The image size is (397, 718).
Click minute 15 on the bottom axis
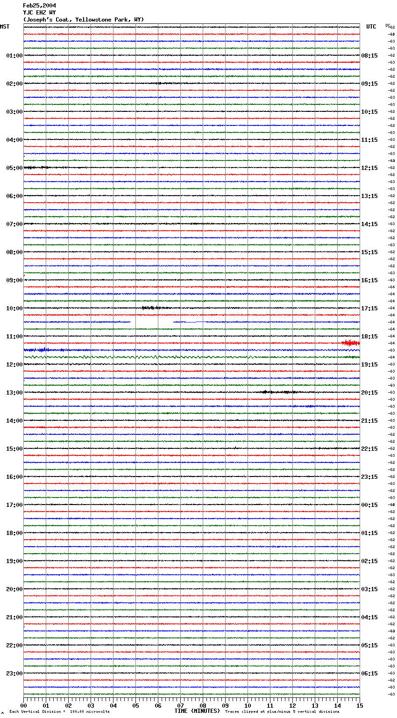click(x=360, y=705)
